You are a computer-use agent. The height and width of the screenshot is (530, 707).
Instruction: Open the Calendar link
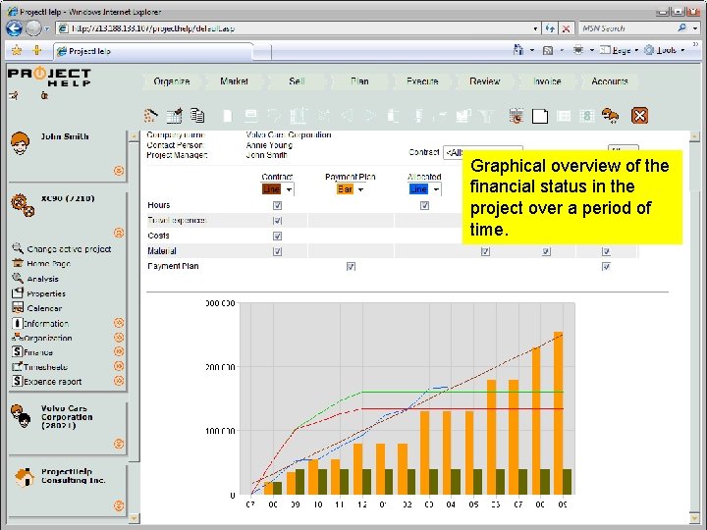(x=44, y=309)
